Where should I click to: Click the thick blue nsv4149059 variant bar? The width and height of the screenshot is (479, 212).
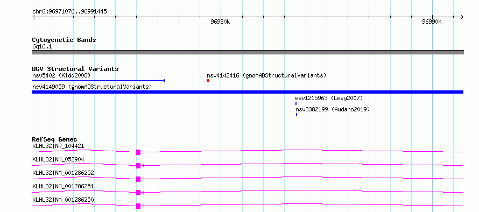[248, 92]
